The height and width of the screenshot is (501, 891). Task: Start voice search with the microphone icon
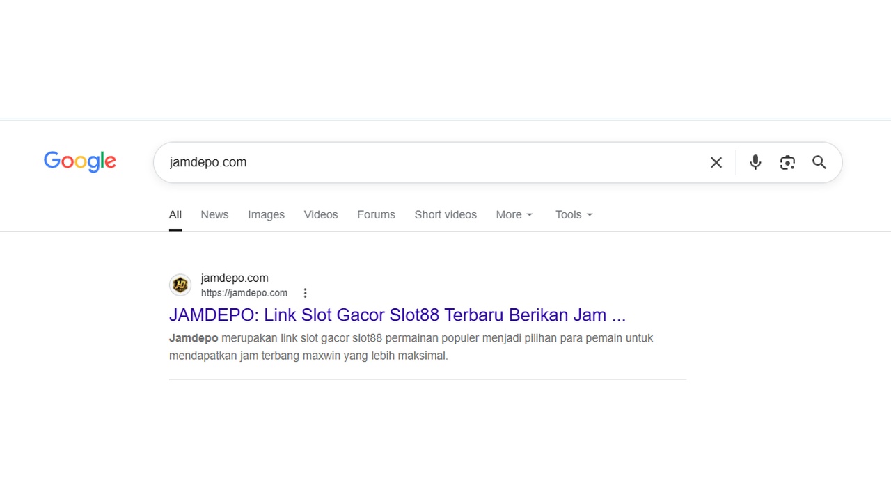755,162
